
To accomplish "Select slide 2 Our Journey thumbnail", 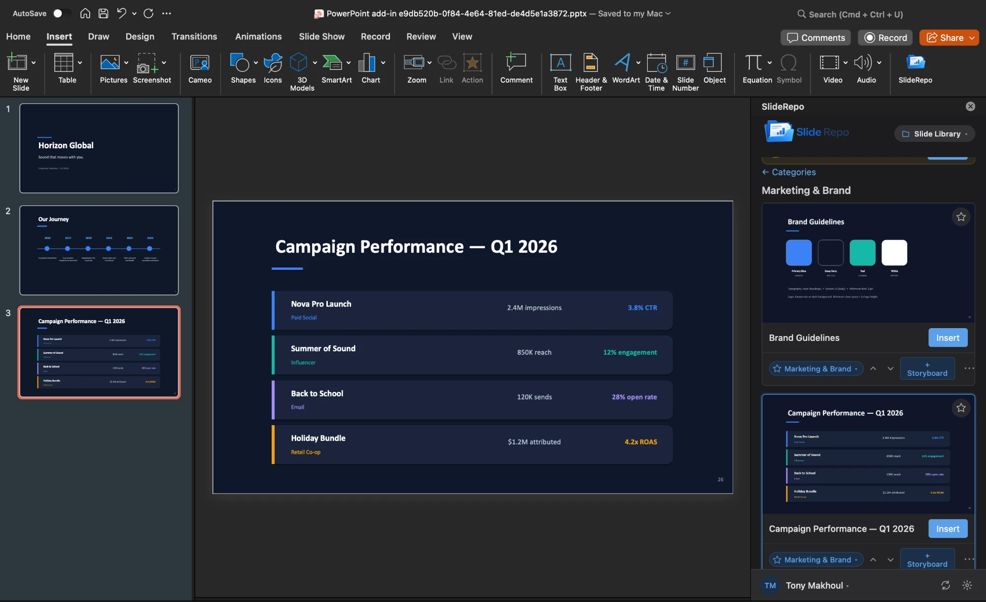I will tap(99, 250).
